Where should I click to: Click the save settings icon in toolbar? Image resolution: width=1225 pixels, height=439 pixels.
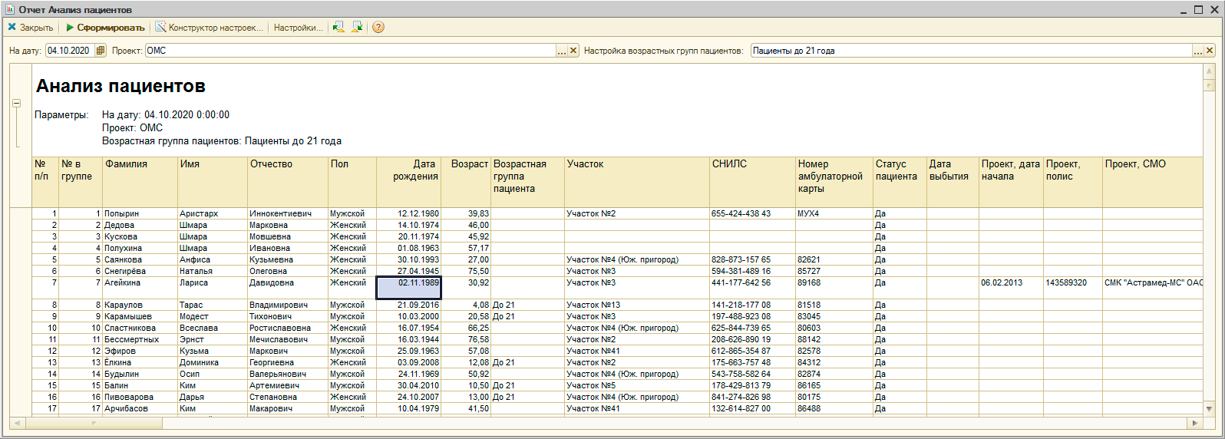click(357, 27)
